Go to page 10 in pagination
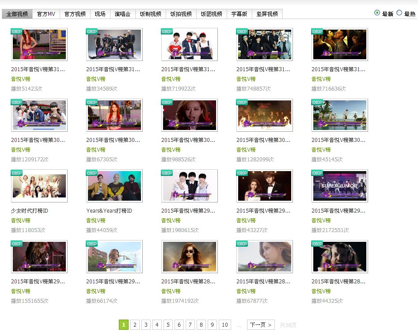The height and width of the screenshot is (332, 418). click(225, 324)
